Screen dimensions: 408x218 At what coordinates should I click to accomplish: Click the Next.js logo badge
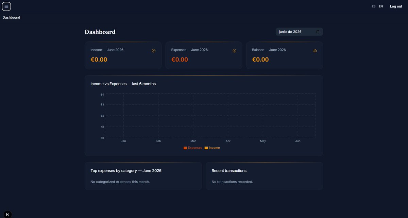pos(7,214)
